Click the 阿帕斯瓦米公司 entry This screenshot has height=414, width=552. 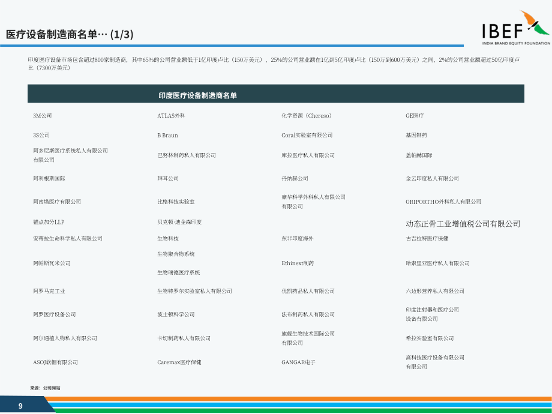[52, 263]
